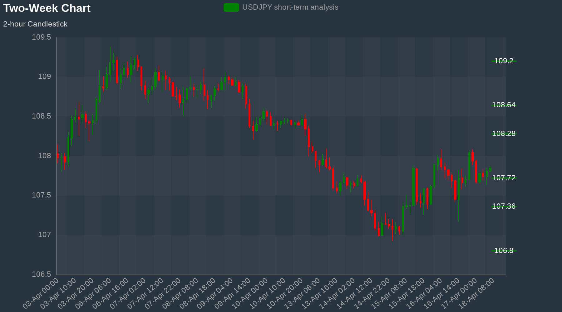Screen dimensions: 562x312
Task: Click the 107.36 price level label
Action: (504, 206)
